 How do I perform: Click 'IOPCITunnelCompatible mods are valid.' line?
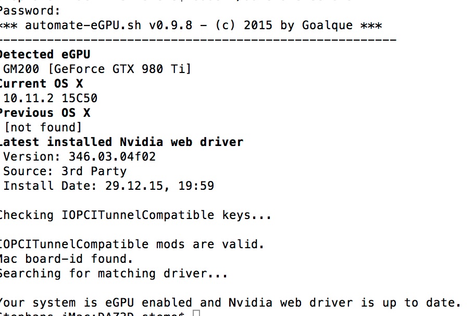click(132, 244)
